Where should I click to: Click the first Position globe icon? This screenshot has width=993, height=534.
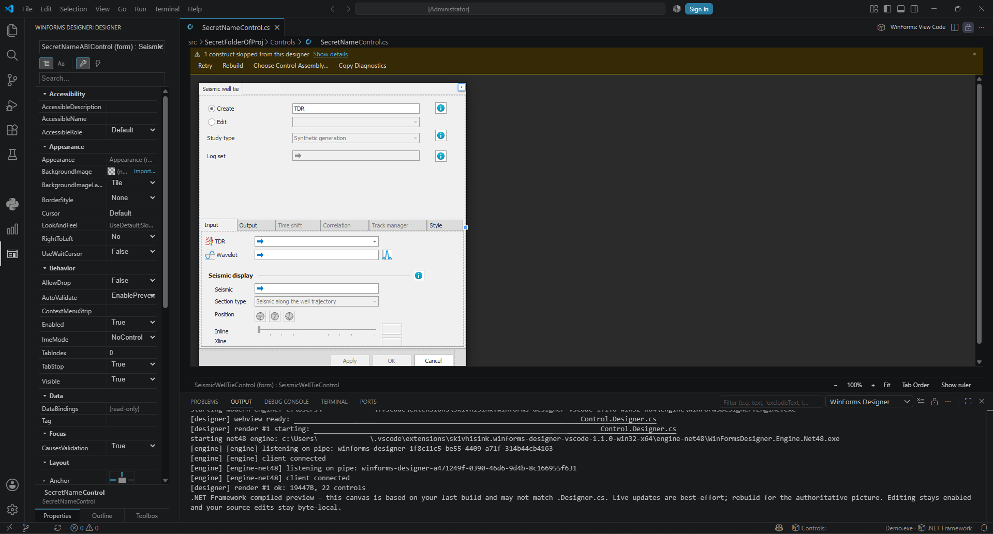[x=260, y=316]
